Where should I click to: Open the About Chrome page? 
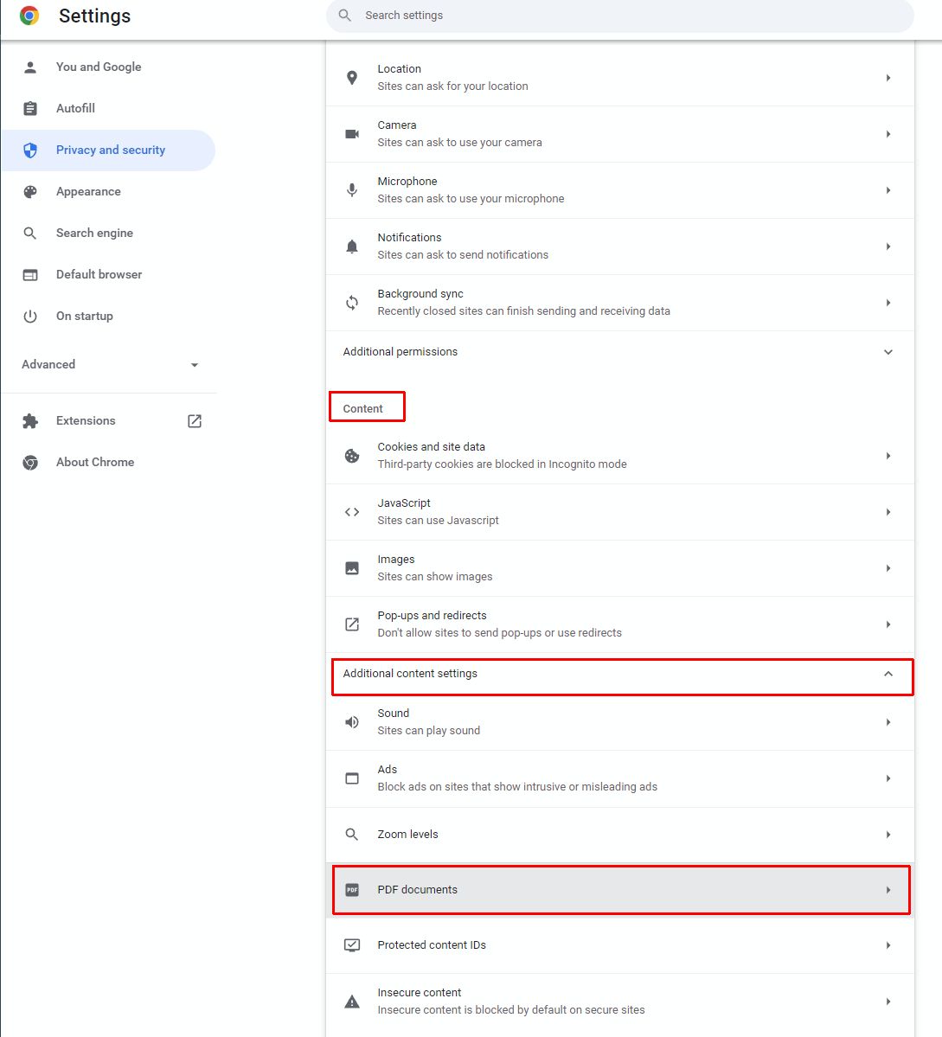(95, 463)
